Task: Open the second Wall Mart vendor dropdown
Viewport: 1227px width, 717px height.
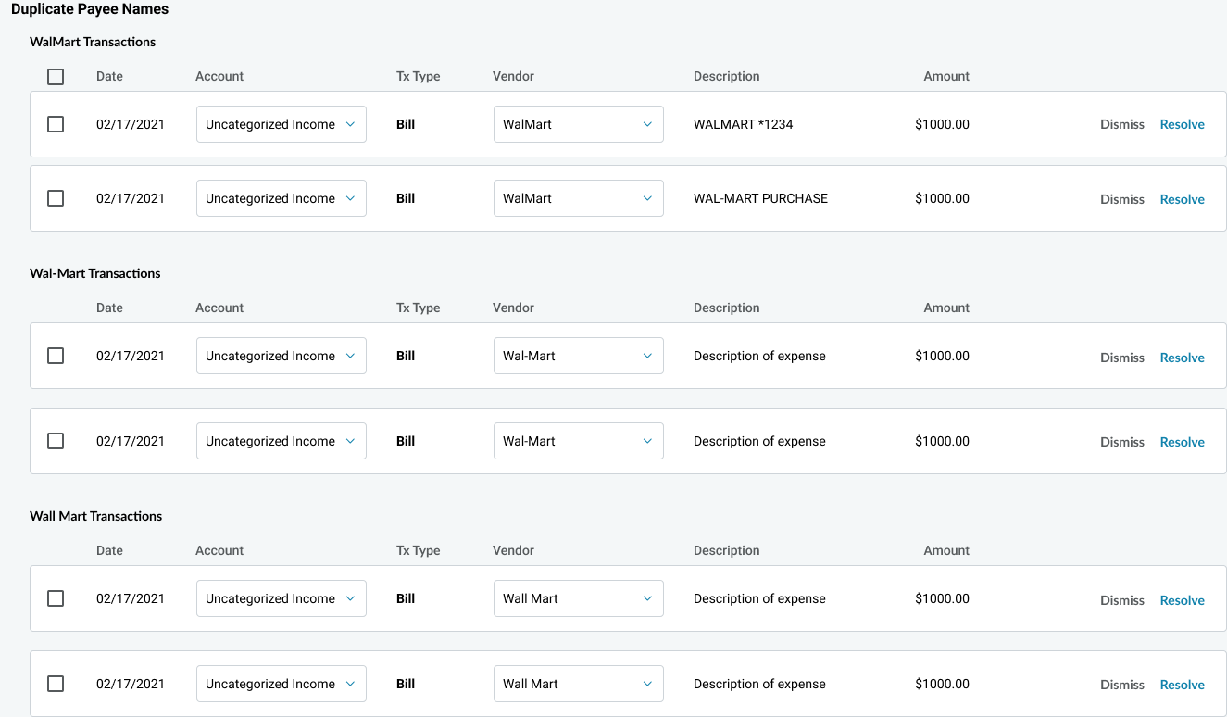Action: tap(579, 684)
